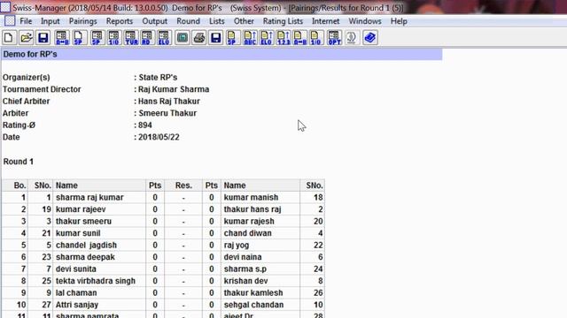Viewport: 567px width, 318px height.
Task: Open the yellow SP list icon
Action: (x=232, y=37)
